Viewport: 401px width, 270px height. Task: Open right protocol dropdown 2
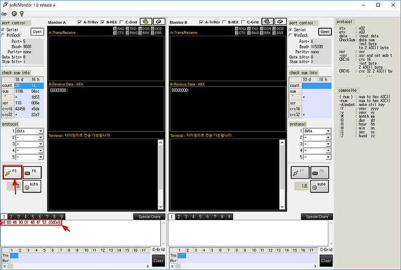[329, 138]
